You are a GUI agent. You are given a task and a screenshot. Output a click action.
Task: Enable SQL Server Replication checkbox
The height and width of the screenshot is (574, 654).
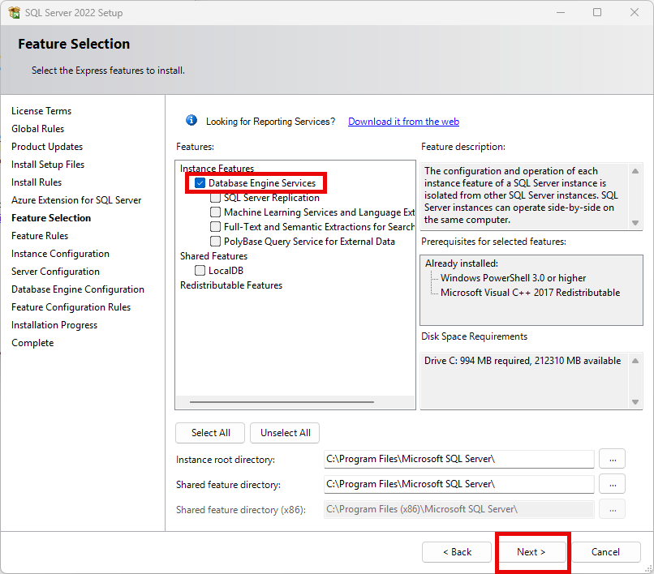(x=215, y=198)
